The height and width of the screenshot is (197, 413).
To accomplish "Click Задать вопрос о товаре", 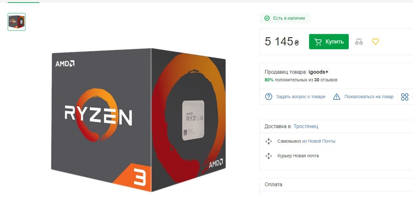I will click(301, 97).
